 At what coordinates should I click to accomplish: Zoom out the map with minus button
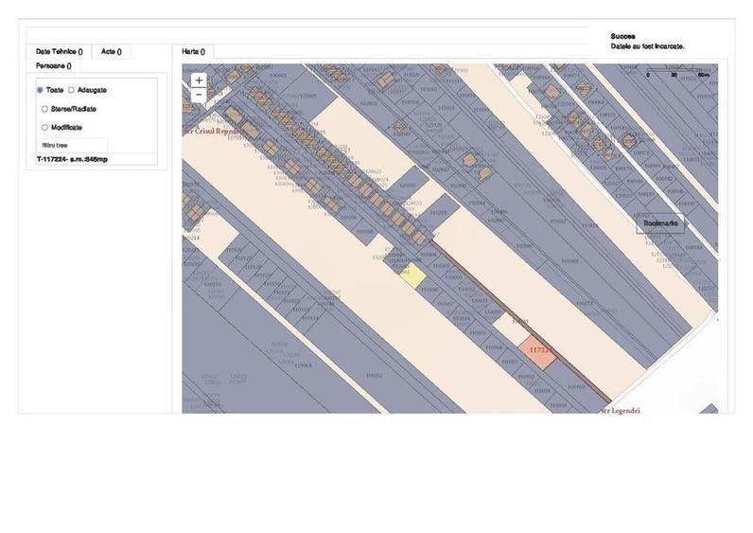click(199, 95)
